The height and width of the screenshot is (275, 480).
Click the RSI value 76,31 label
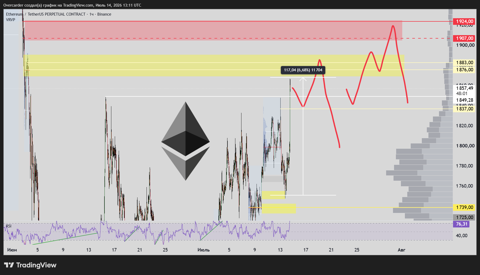pyautogui.click(x=461, y=224)
